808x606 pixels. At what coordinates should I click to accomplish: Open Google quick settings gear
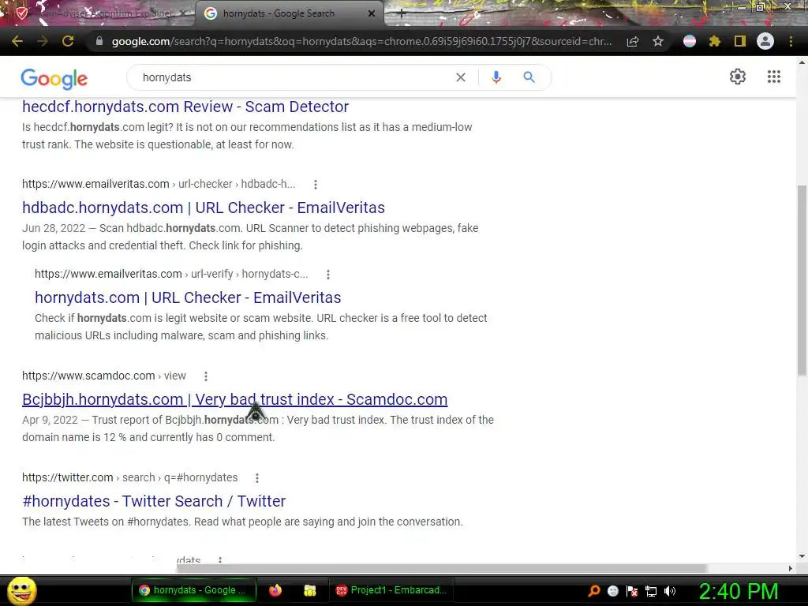pos(738,77)
